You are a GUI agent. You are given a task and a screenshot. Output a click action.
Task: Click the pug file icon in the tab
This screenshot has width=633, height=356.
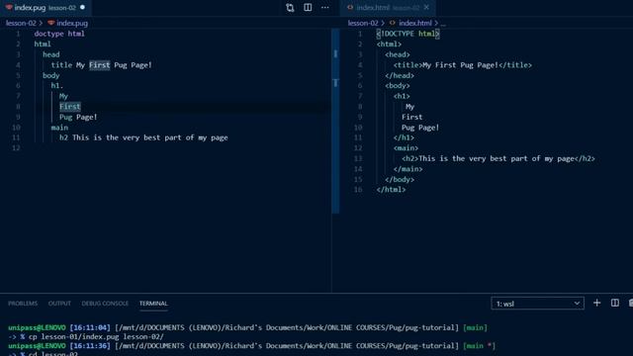(x=9, y=7)
